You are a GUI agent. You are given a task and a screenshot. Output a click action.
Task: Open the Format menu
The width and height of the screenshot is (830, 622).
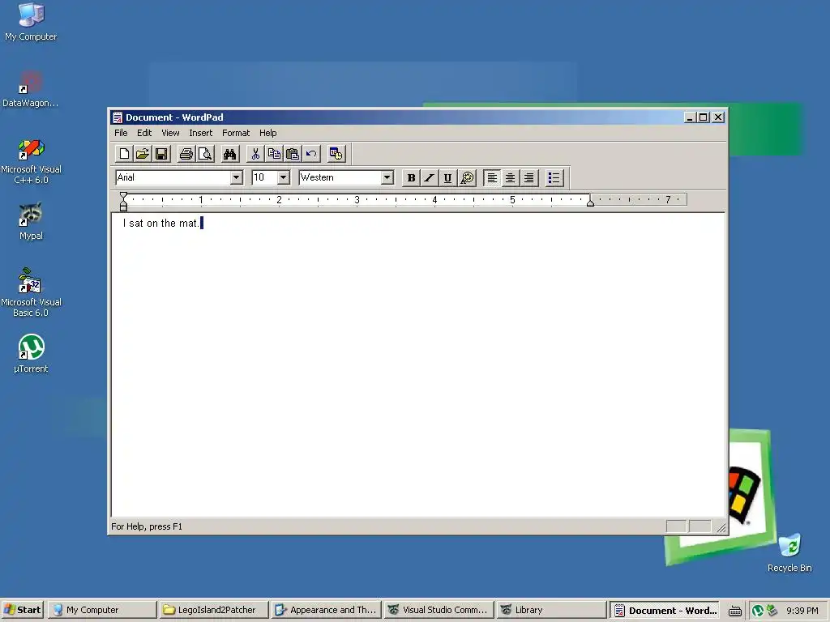coord(236,133)
